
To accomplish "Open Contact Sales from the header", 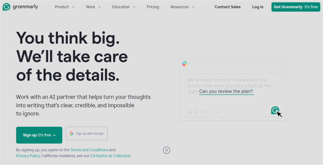I will pyautogui.click(x=227, y=7).
